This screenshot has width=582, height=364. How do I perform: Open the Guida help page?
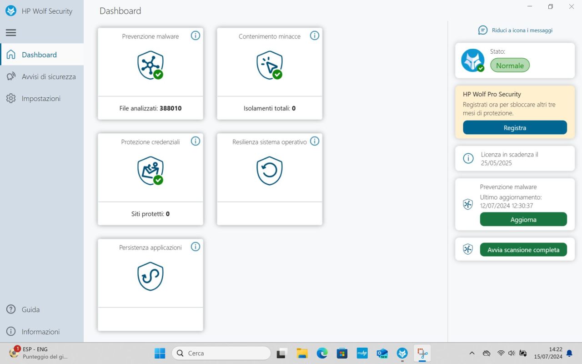pyautogui.click(x=42, y=309)
